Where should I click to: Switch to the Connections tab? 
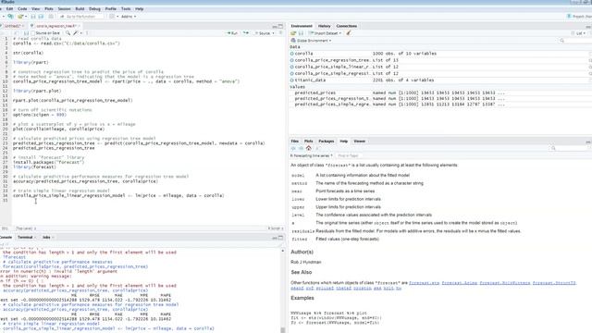click(347, 26)
